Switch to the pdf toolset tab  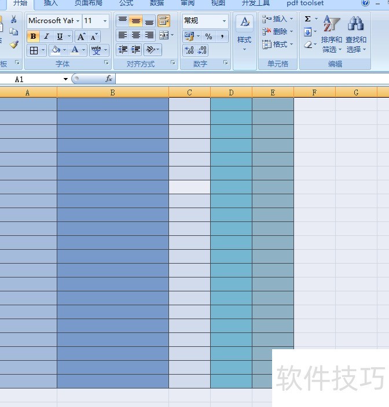click(x=305, y=3)
